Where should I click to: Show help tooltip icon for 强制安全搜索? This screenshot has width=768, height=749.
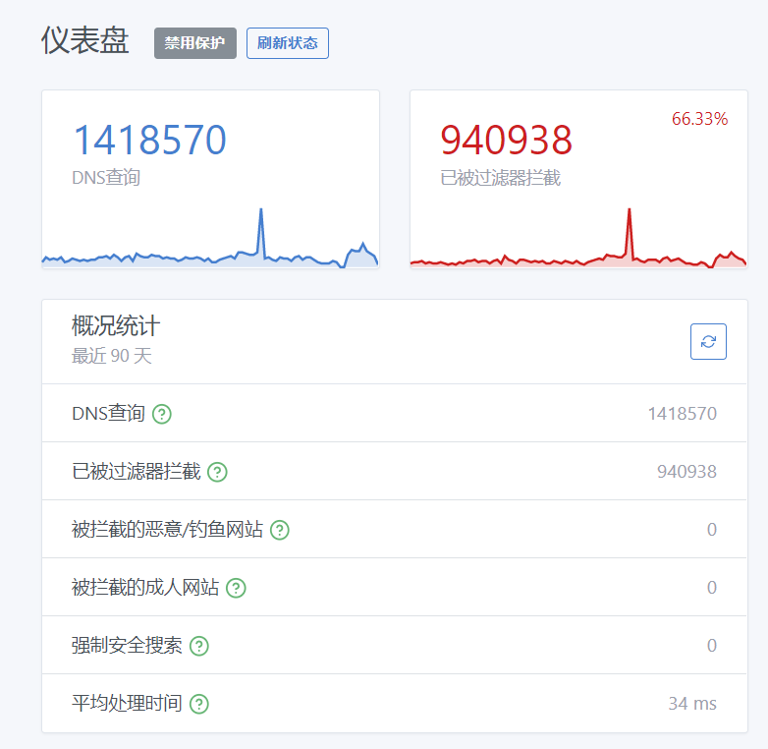[x=199, y=646]
